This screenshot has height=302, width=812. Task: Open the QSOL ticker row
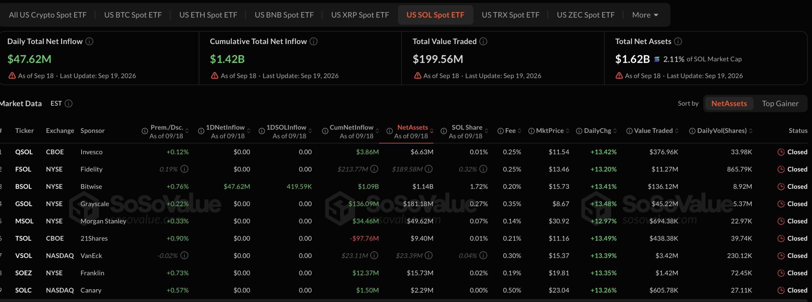(x=24, y=152)
